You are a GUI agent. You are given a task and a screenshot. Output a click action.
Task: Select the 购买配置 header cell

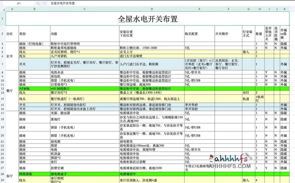pyautogui.click(x=199, y=34)
